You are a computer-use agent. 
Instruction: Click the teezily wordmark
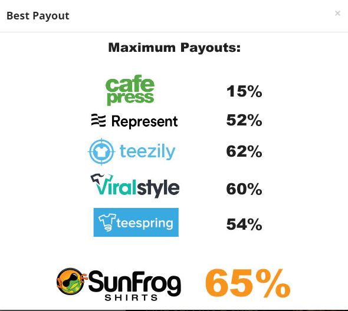click(x=147, y=151)
